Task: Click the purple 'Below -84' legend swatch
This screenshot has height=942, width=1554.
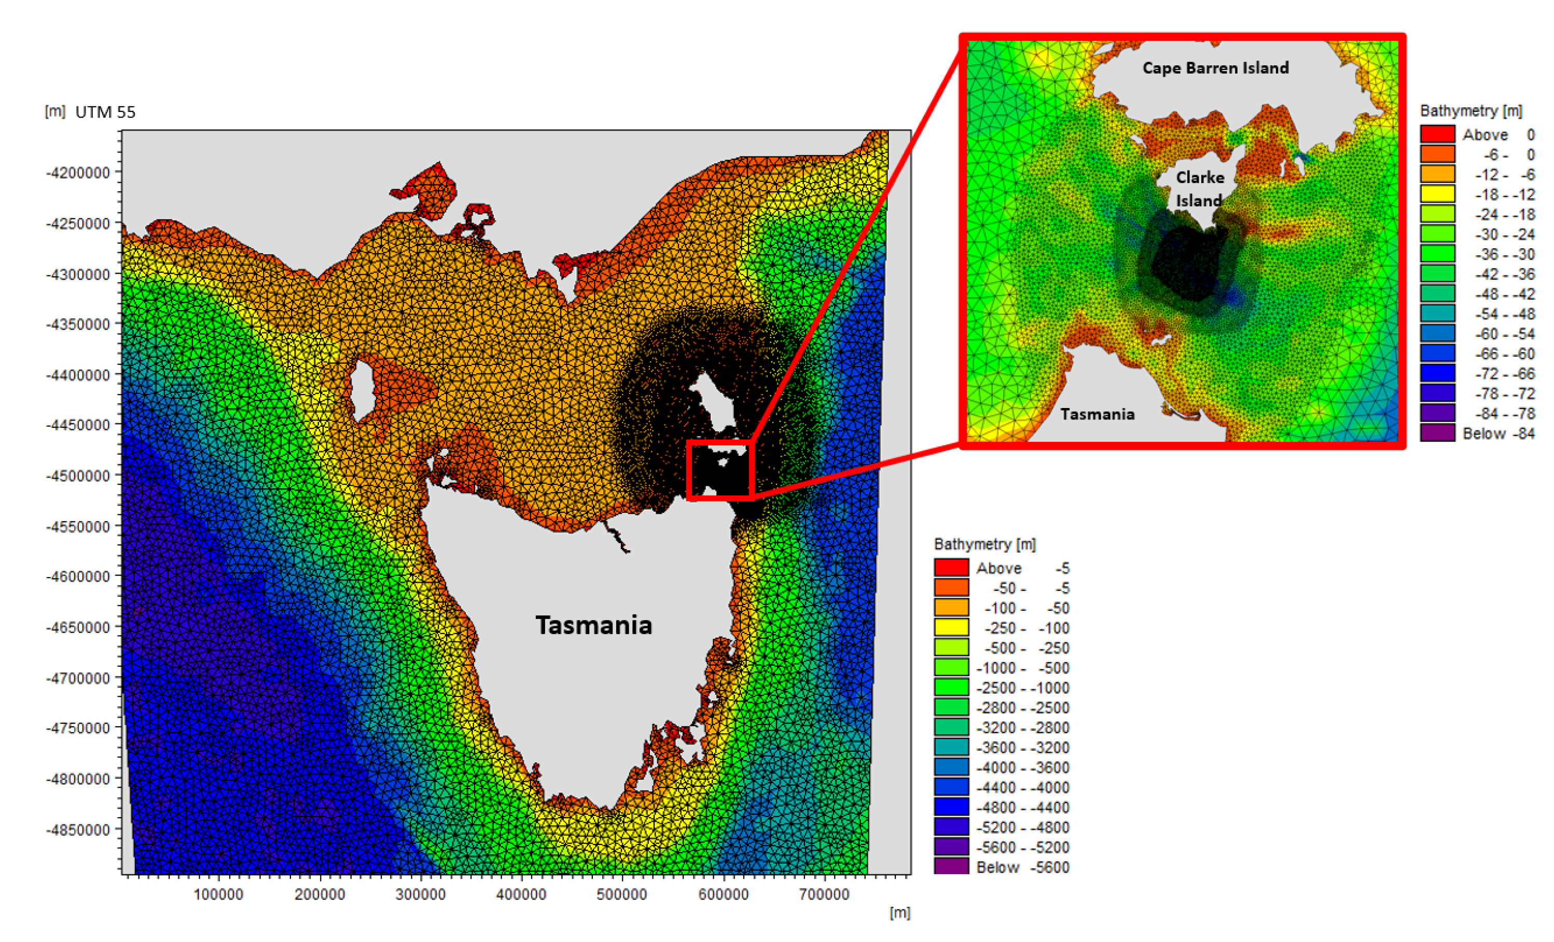Action: (x=1437, y=433)
